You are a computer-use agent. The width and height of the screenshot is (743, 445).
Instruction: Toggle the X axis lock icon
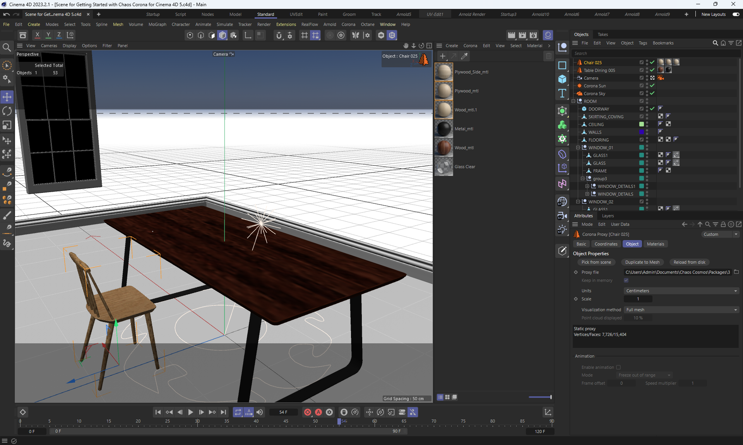coord(37,35)
